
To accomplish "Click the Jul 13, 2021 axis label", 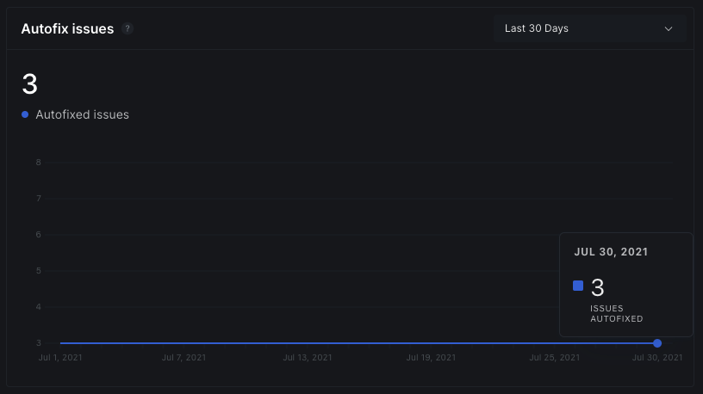I will [x=308, y=357].
